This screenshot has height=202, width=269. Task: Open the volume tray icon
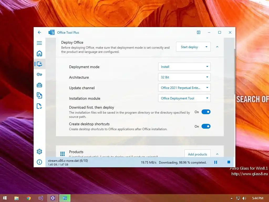click(x=244, y=198)
